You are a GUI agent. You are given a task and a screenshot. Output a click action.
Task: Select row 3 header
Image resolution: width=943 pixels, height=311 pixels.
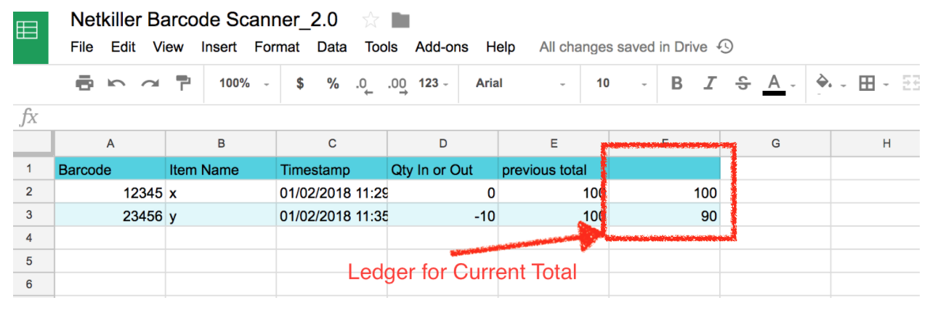tap(33, 215)
